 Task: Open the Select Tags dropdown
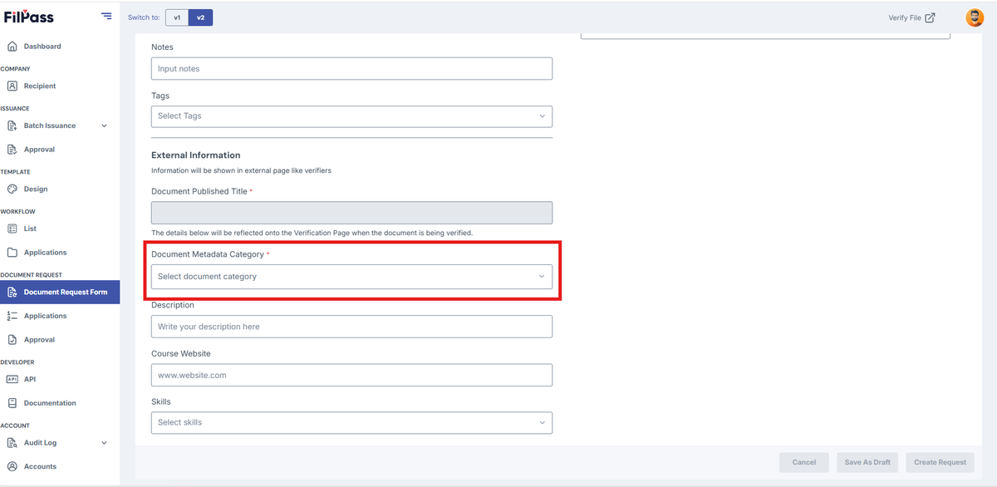(351, 116)
